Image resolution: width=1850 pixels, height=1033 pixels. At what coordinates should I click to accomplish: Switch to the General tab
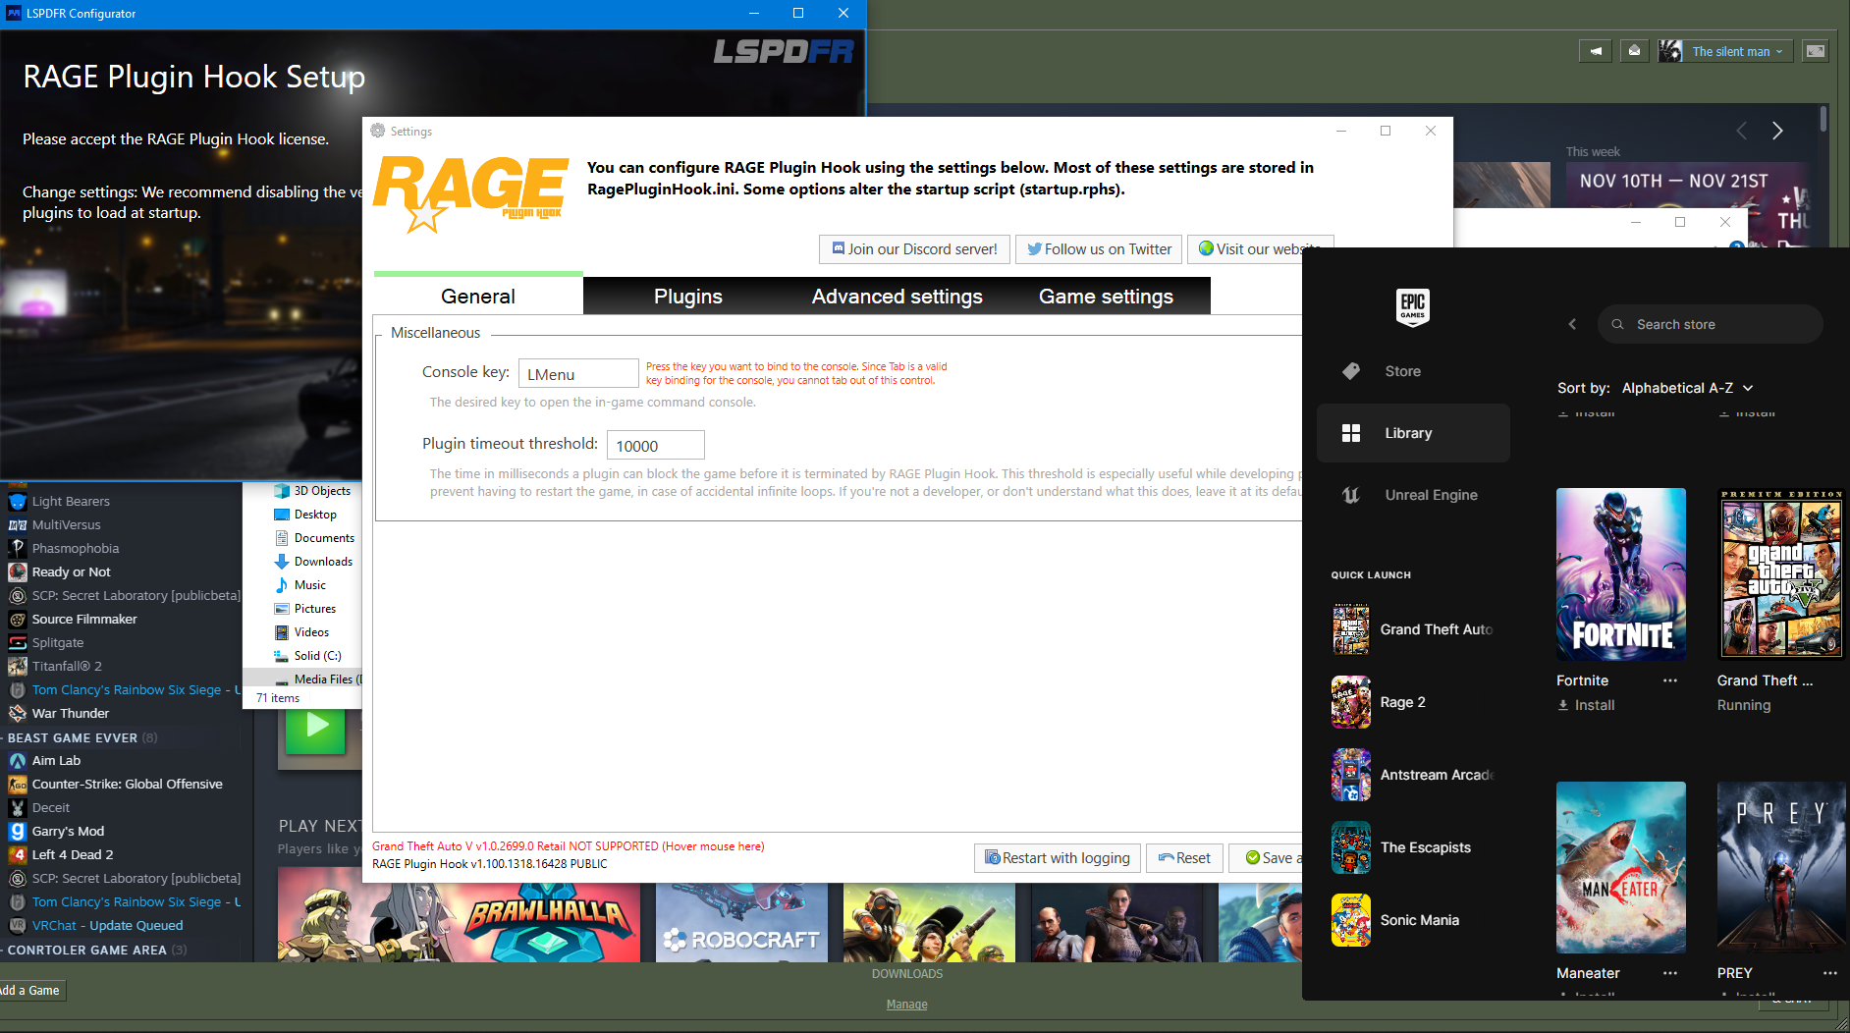(478, 296)
